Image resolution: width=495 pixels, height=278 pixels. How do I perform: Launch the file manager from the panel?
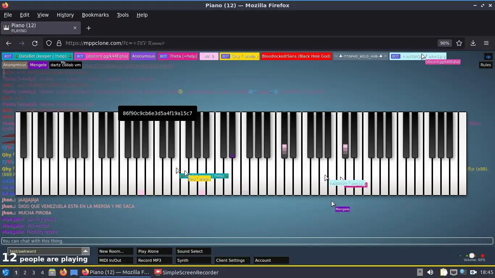pyautogui.click(x=52, y=272)
